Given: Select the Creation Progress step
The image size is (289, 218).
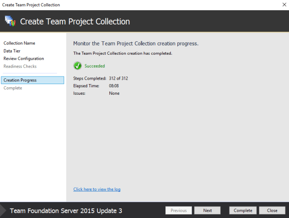Looking at the screenshot, I should click(x=32, y=80).
